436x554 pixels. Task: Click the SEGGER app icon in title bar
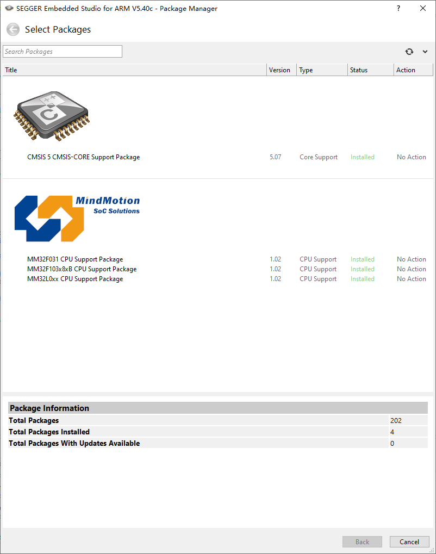pyautogui.click(x=9, y=8)
